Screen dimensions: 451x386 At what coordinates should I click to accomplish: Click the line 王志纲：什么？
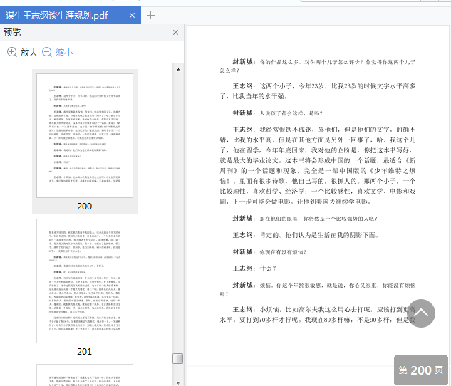pos(254,268)
